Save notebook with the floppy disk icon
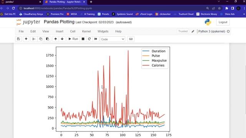Viewport: 246px width, 138px height. 18,39
